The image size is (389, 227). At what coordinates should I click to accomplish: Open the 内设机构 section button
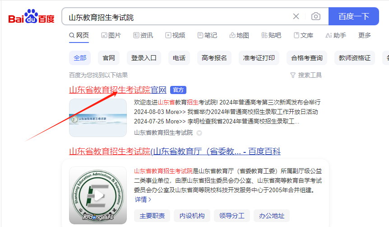(192, 216)
